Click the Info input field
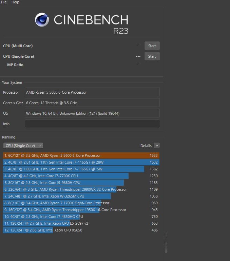The height and width of the screenshot is (261, 230). [x=92, y=124]
